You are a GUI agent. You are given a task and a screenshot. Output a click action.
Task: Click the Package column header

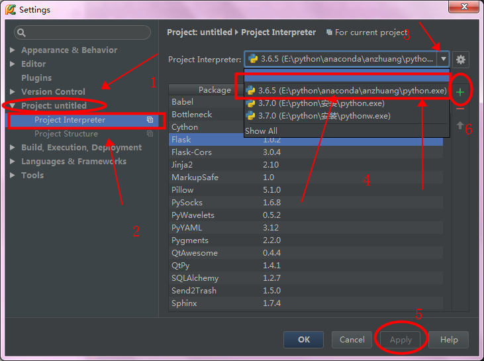coord(215,90)
